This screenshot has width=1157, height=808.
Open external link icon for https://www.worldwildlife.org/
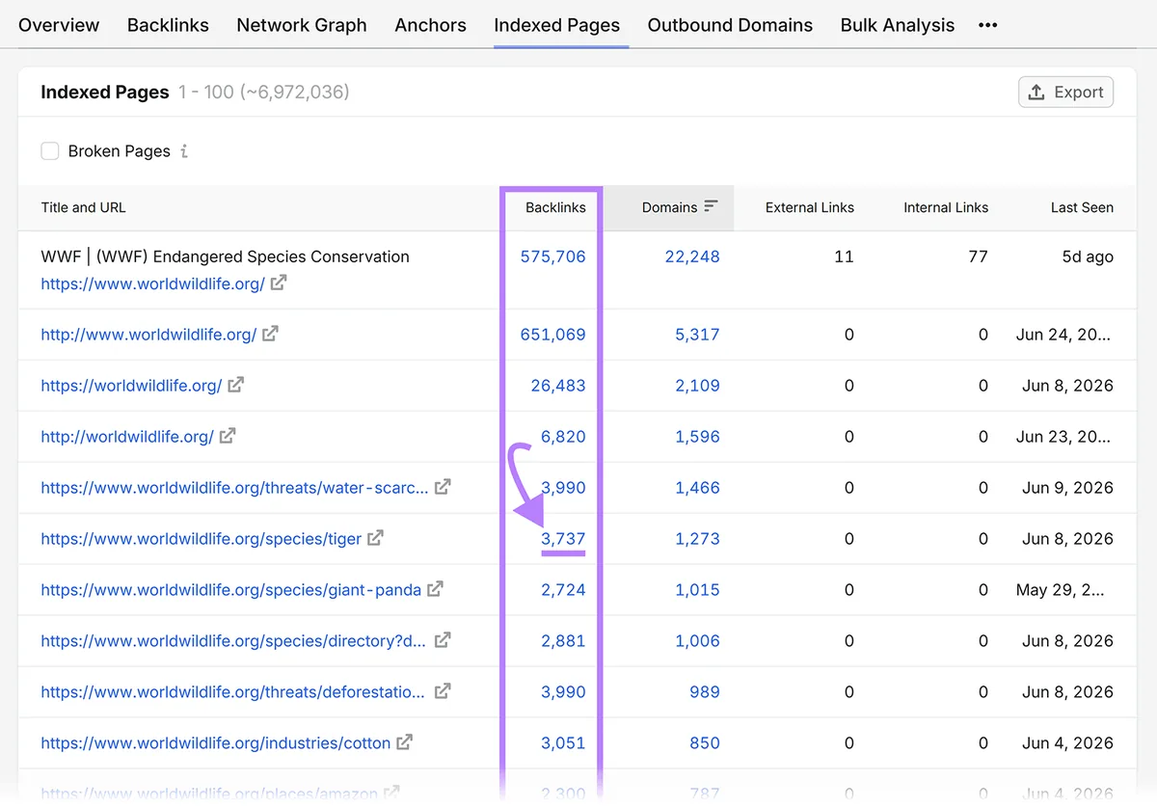click(x=278, y=283)
